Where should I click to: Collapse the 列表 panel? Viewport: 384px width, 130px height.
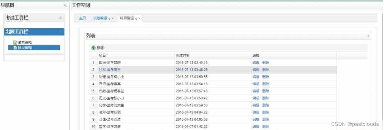pyautogui.click(x=368, y=36)
